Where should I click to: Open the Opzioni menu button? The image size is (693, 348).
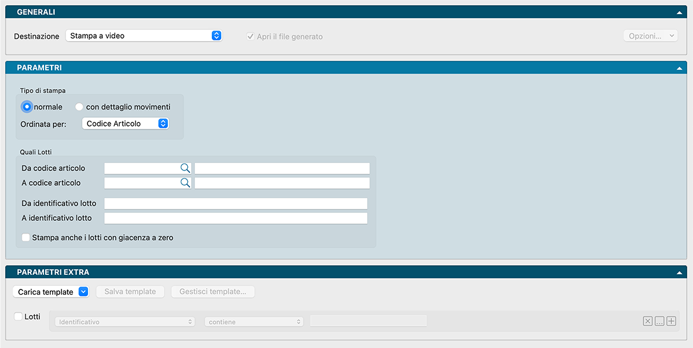650,36
